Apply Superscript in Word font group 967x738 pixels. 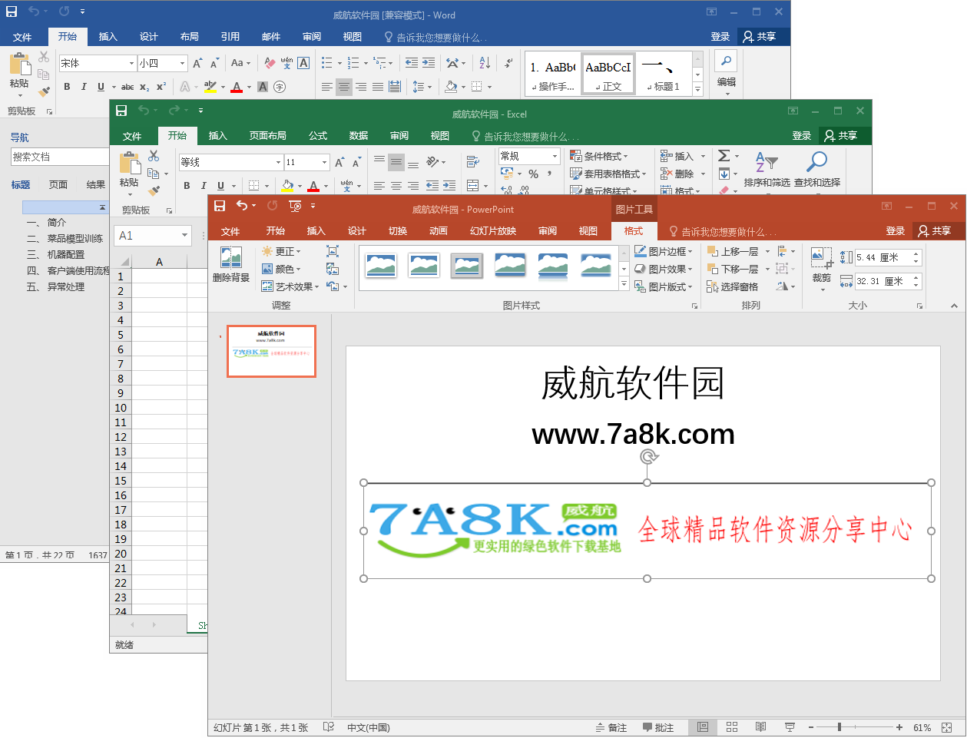tap(161, 87)
